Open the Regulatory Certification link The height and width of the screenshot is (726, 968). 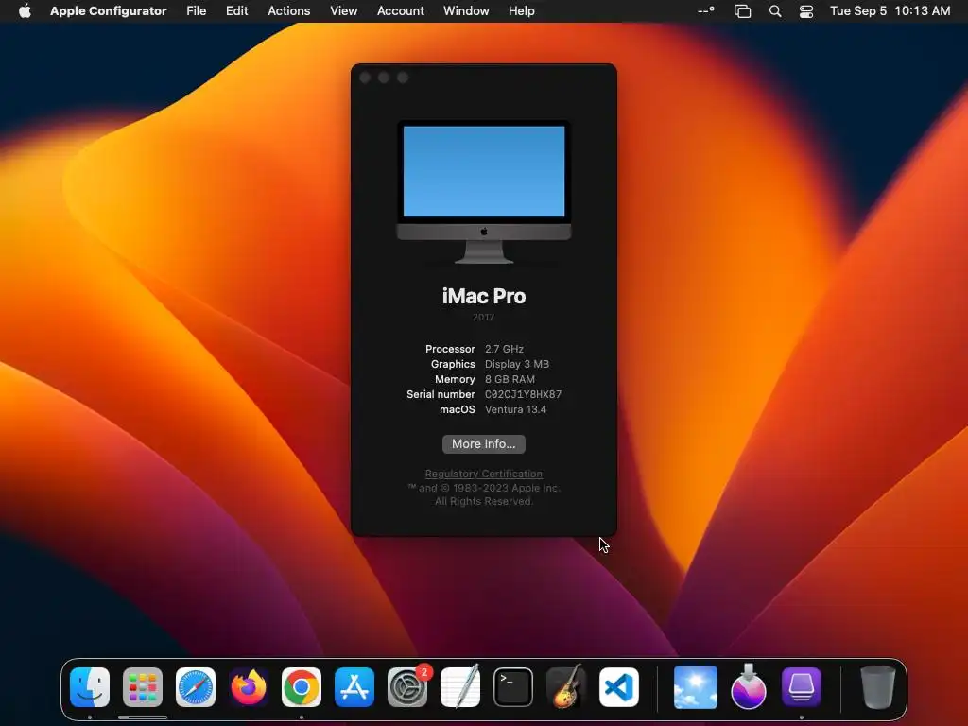[483, 474]
